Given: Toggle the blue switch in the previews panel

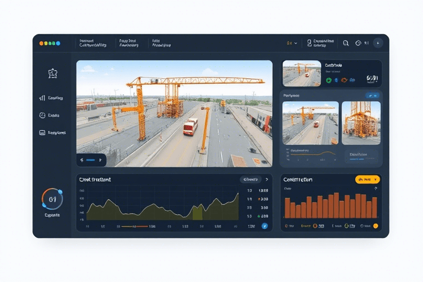Looking at the screenshot, I should coord(372,95).
